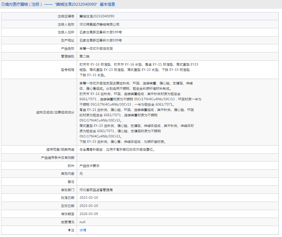Image resolution: width=282 pixels, height=237 pixels.
Task: Click the 有效期至 row label
Action: click(67, 214)
